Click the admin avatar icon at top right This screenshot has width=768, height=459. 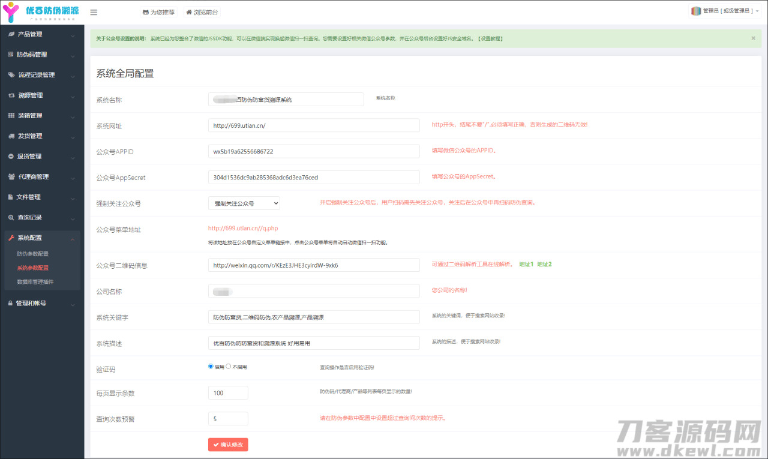[x=696, y=11]
